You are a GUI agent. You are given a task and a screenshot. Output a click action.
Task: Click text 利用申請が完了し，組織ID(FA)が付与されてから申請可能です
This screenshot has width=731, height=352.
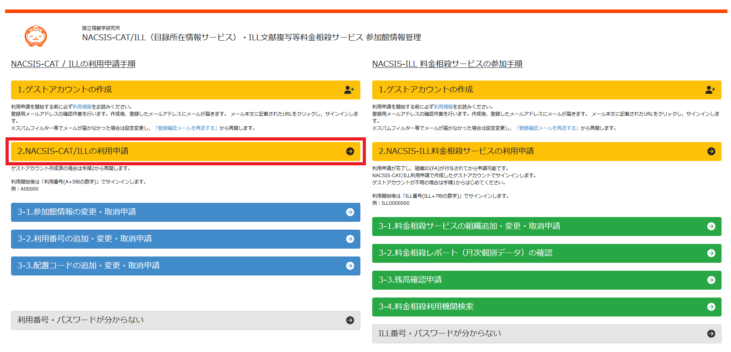tap(440, 169)
